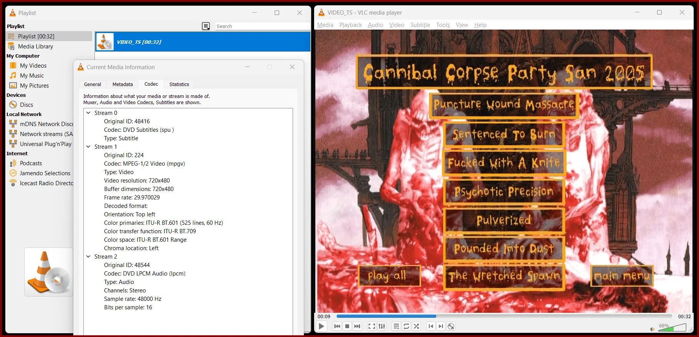Seek along the playback progress bar

click(x=504, y=316)
